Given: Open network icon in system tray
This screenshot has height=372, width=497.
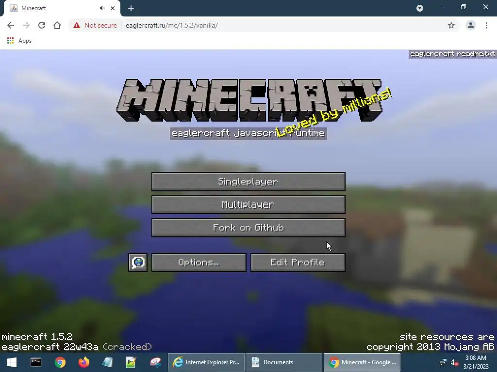Looking at the screenshot, I should (443, 362).
